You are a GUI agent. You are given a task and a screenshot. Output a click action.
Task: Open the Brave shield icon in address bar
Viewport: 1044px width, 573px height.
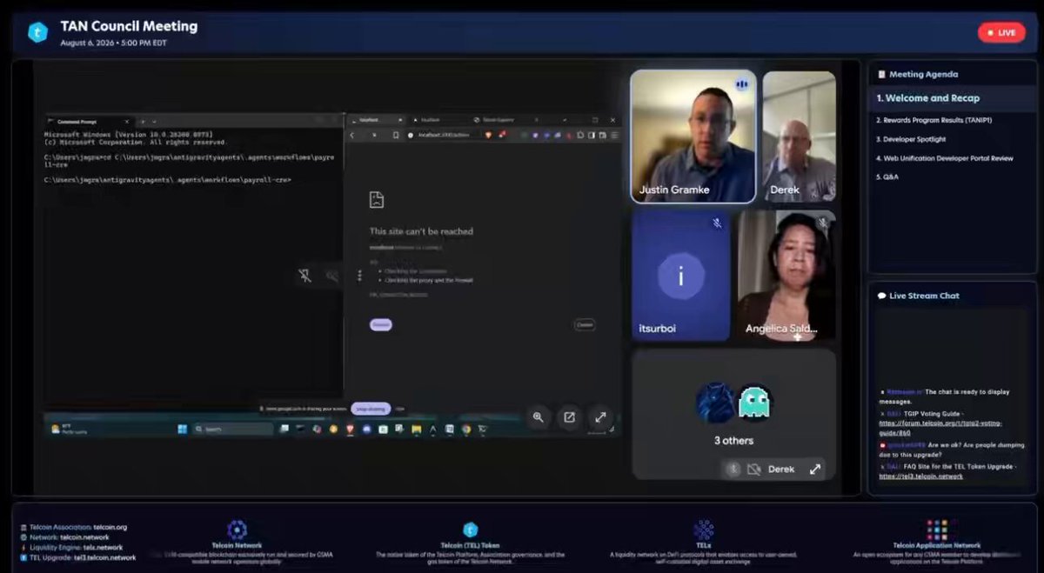point(488,135)
